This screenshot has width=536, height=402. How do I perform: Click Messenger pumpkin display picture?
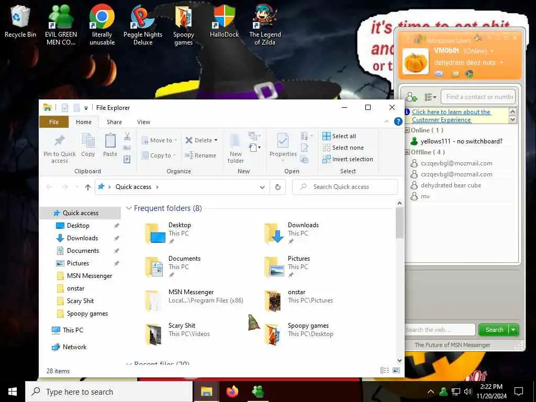pos(415,61)
